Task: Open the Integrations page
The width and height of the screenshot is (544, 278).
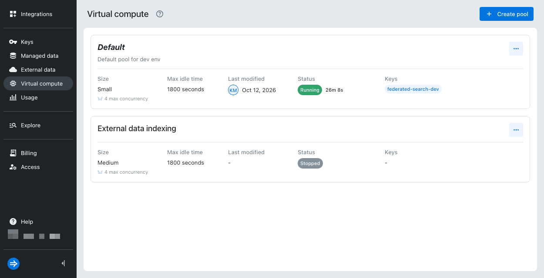Action: pos(38,14)
